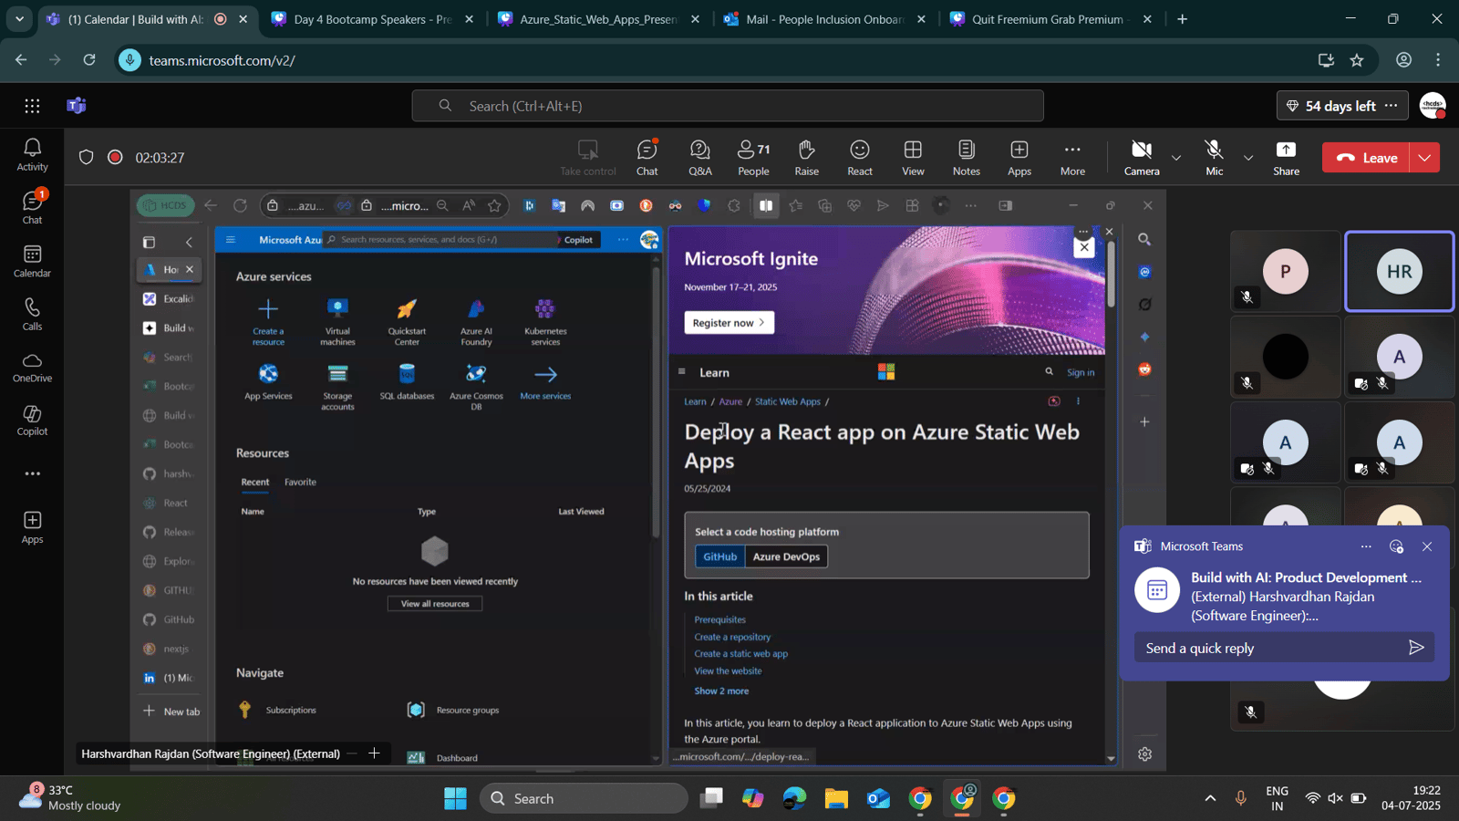The image size is (1459, 821).
Task: Open the Teams profile avatar
Action: [x=1433, y=106]
